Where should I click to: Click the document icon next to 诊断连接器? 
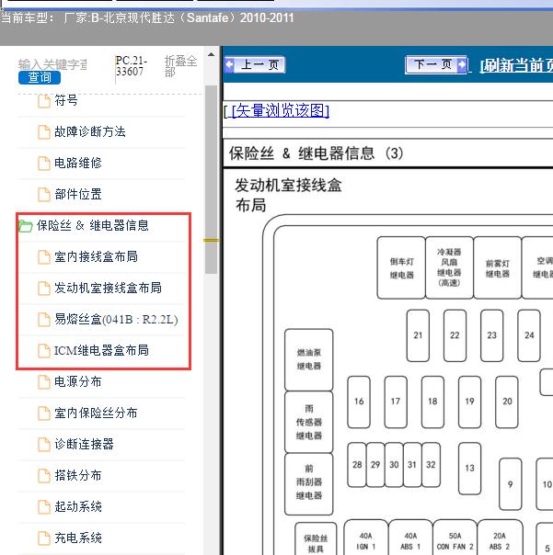tap(43, 445)
